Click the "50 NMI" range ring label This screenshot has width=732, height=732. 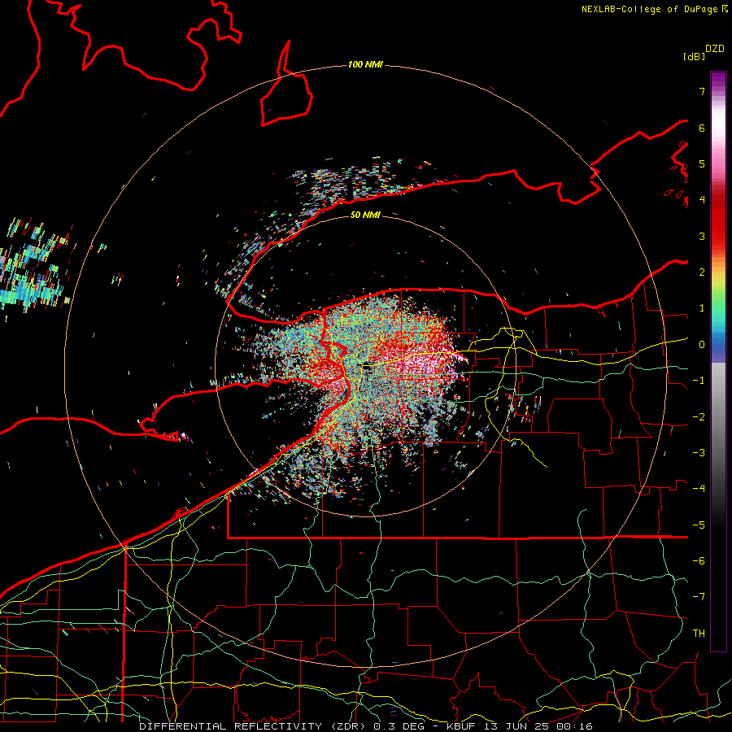(365, 215)
